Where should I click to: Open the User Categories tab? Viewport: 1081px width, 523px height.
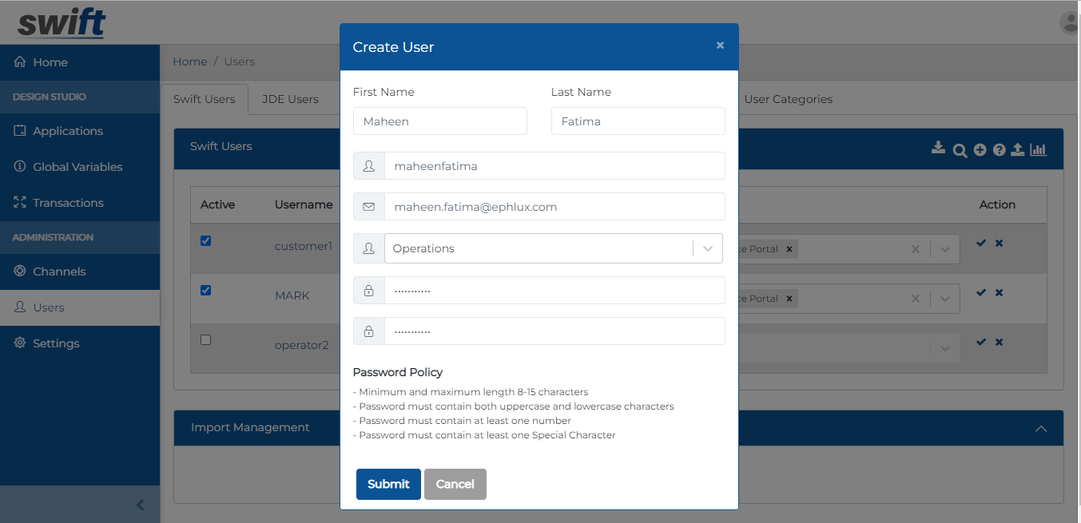tap(788, 99)
